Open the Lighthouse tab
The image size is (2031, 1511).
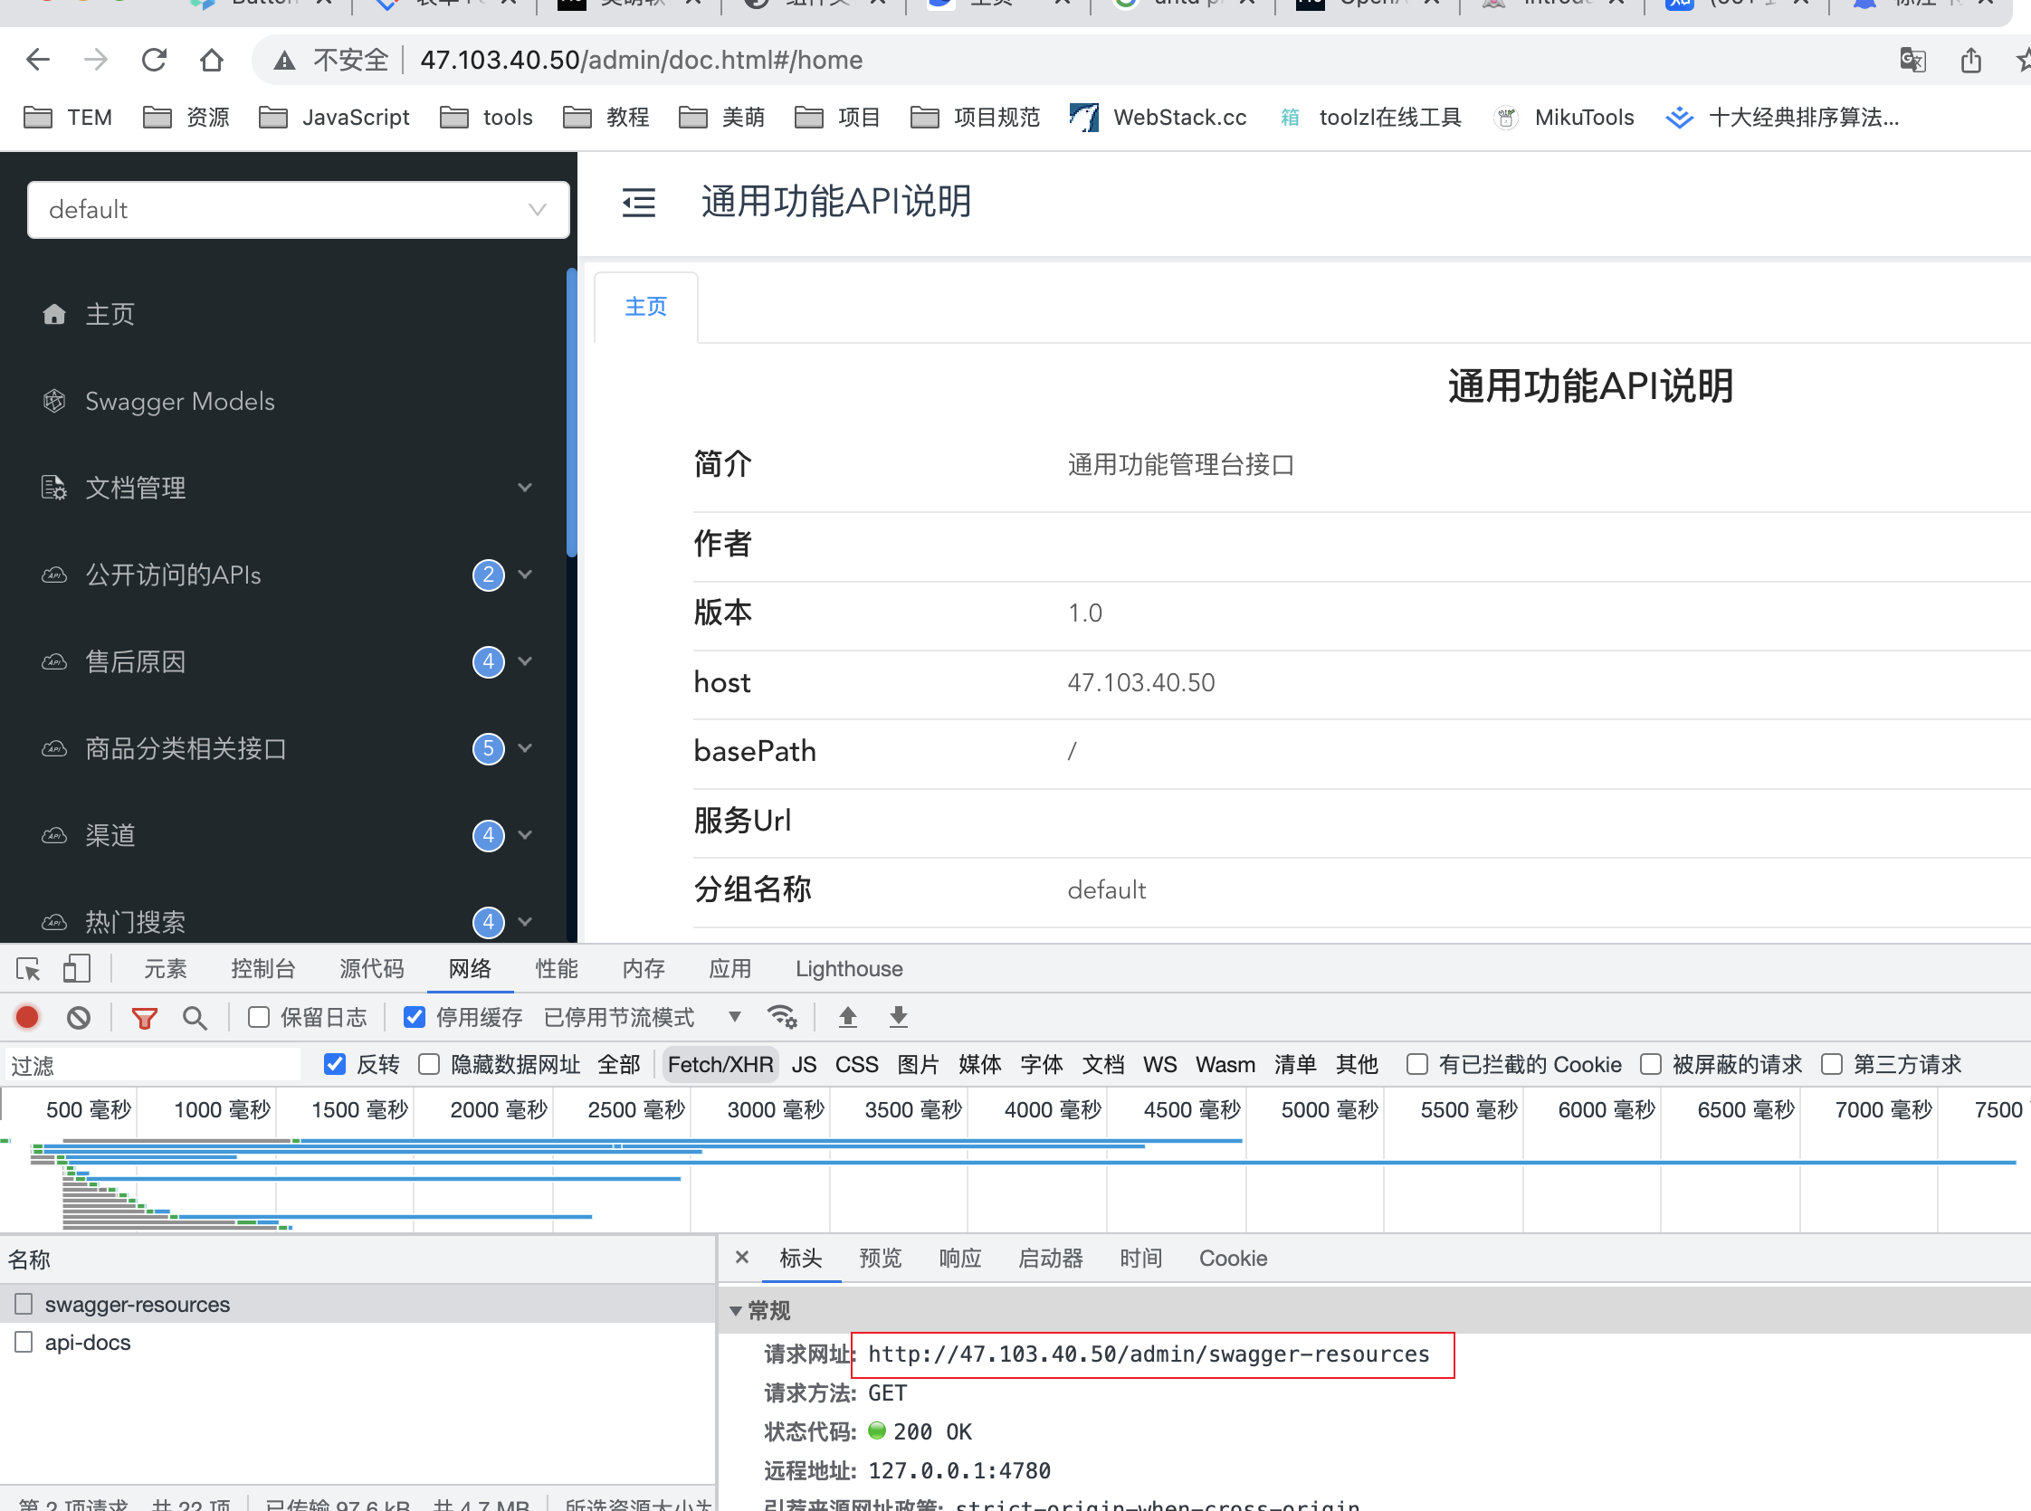[849, 969]
